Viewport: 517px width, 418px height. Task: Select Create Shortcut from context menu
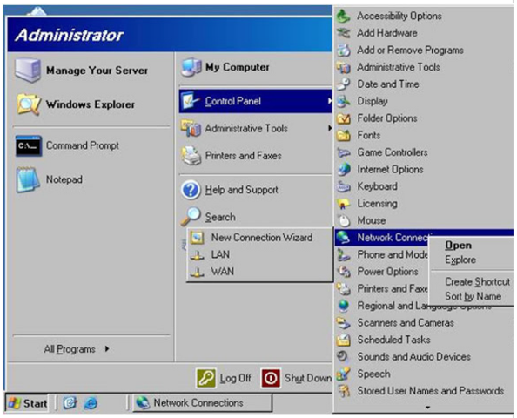point(478,282)
